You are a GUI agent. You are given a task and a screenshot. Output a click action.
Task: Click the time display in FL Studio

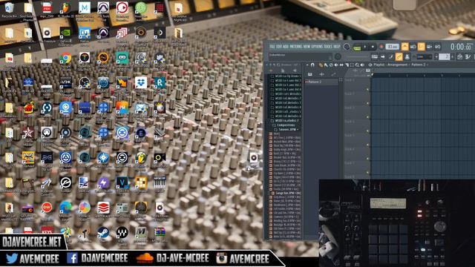tap(461, 47)
